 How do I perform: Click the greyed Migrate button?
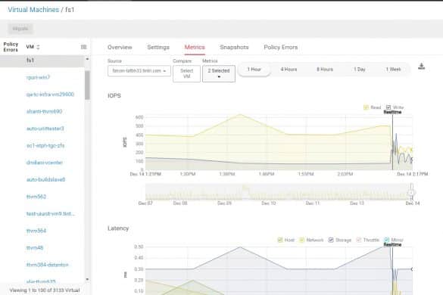click(20, 29)
